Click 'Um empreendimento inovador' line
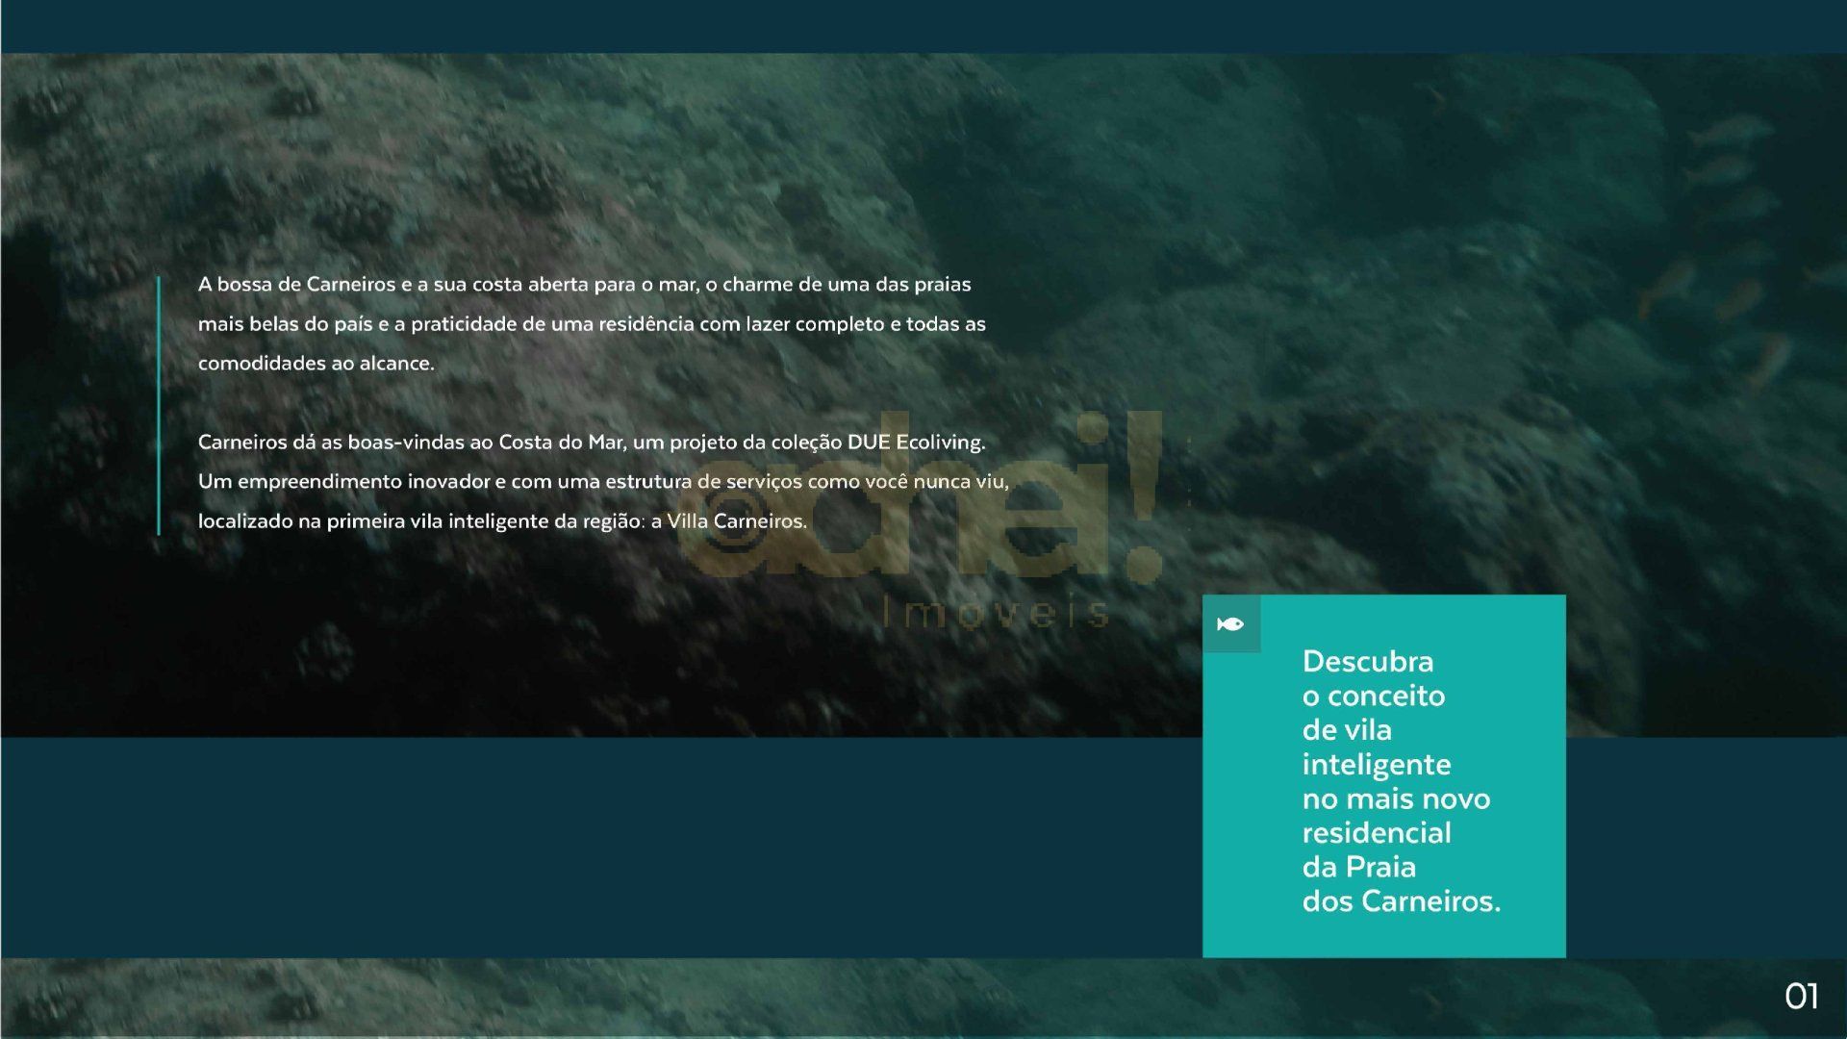 (x=343, y=482)
